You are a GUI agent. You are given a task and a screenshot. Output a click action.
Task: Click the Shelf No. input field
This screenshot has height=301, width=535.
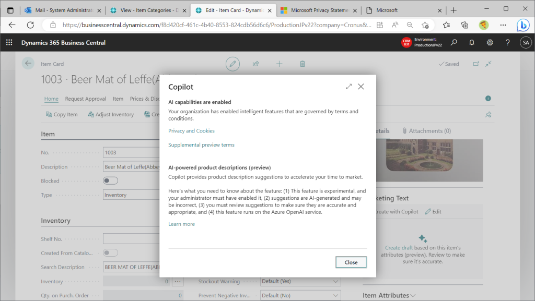click(131, 239)
